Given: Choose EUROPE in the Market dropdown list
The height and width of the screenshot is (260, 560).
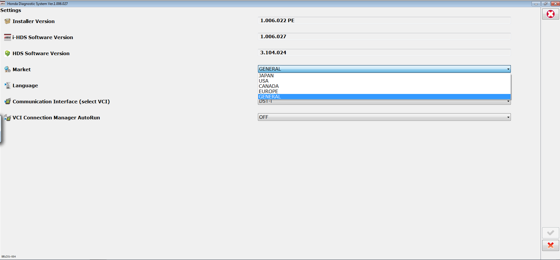Looking at the screenshot, I should [268, 91].
